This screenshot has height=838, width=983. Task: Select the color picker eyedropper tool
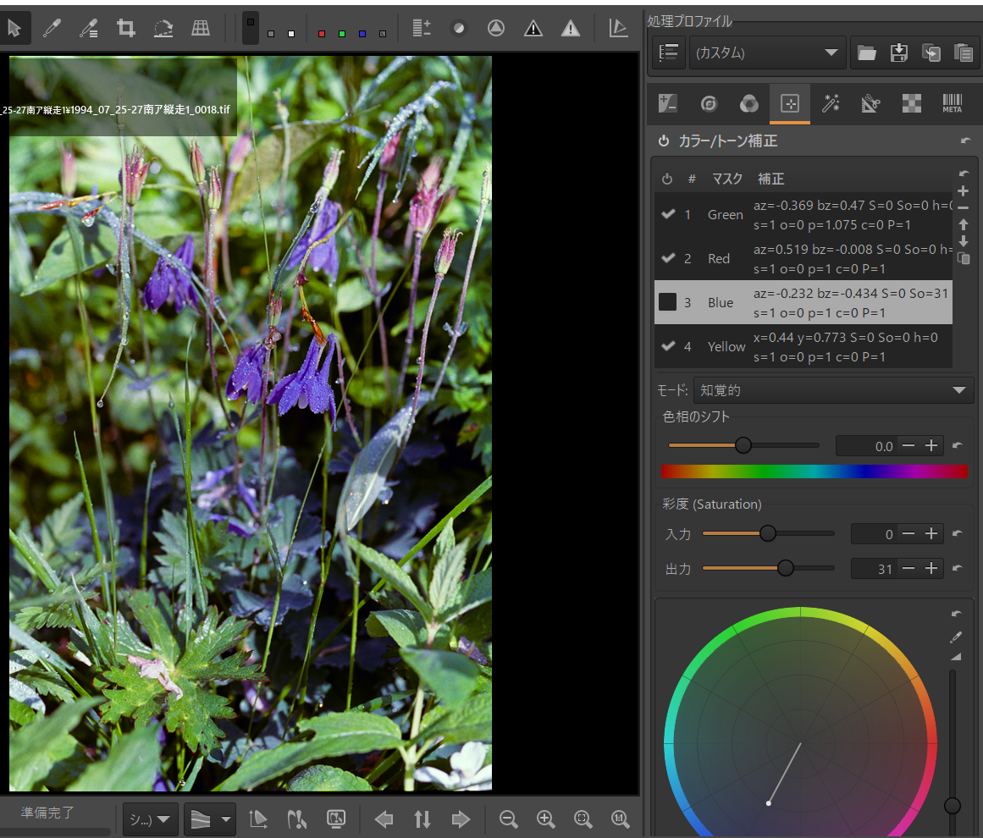tap(52, 28)
